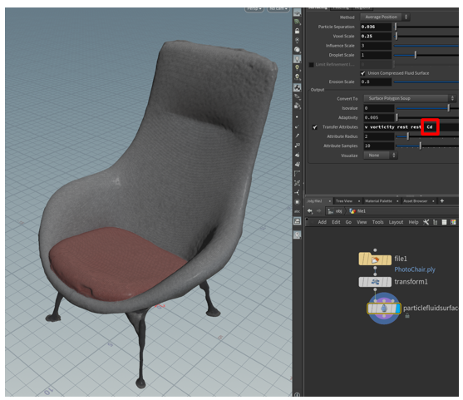Open the Visualize dropdown set to None
The width and height of the screenshot is (463, 400).
(x=381, y=156)
